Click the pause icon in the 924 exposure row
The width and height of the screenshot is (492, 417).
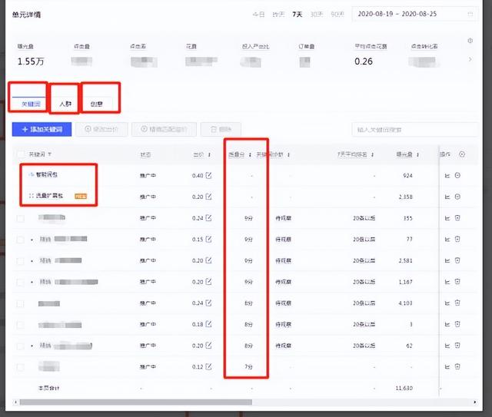[457, 175]
